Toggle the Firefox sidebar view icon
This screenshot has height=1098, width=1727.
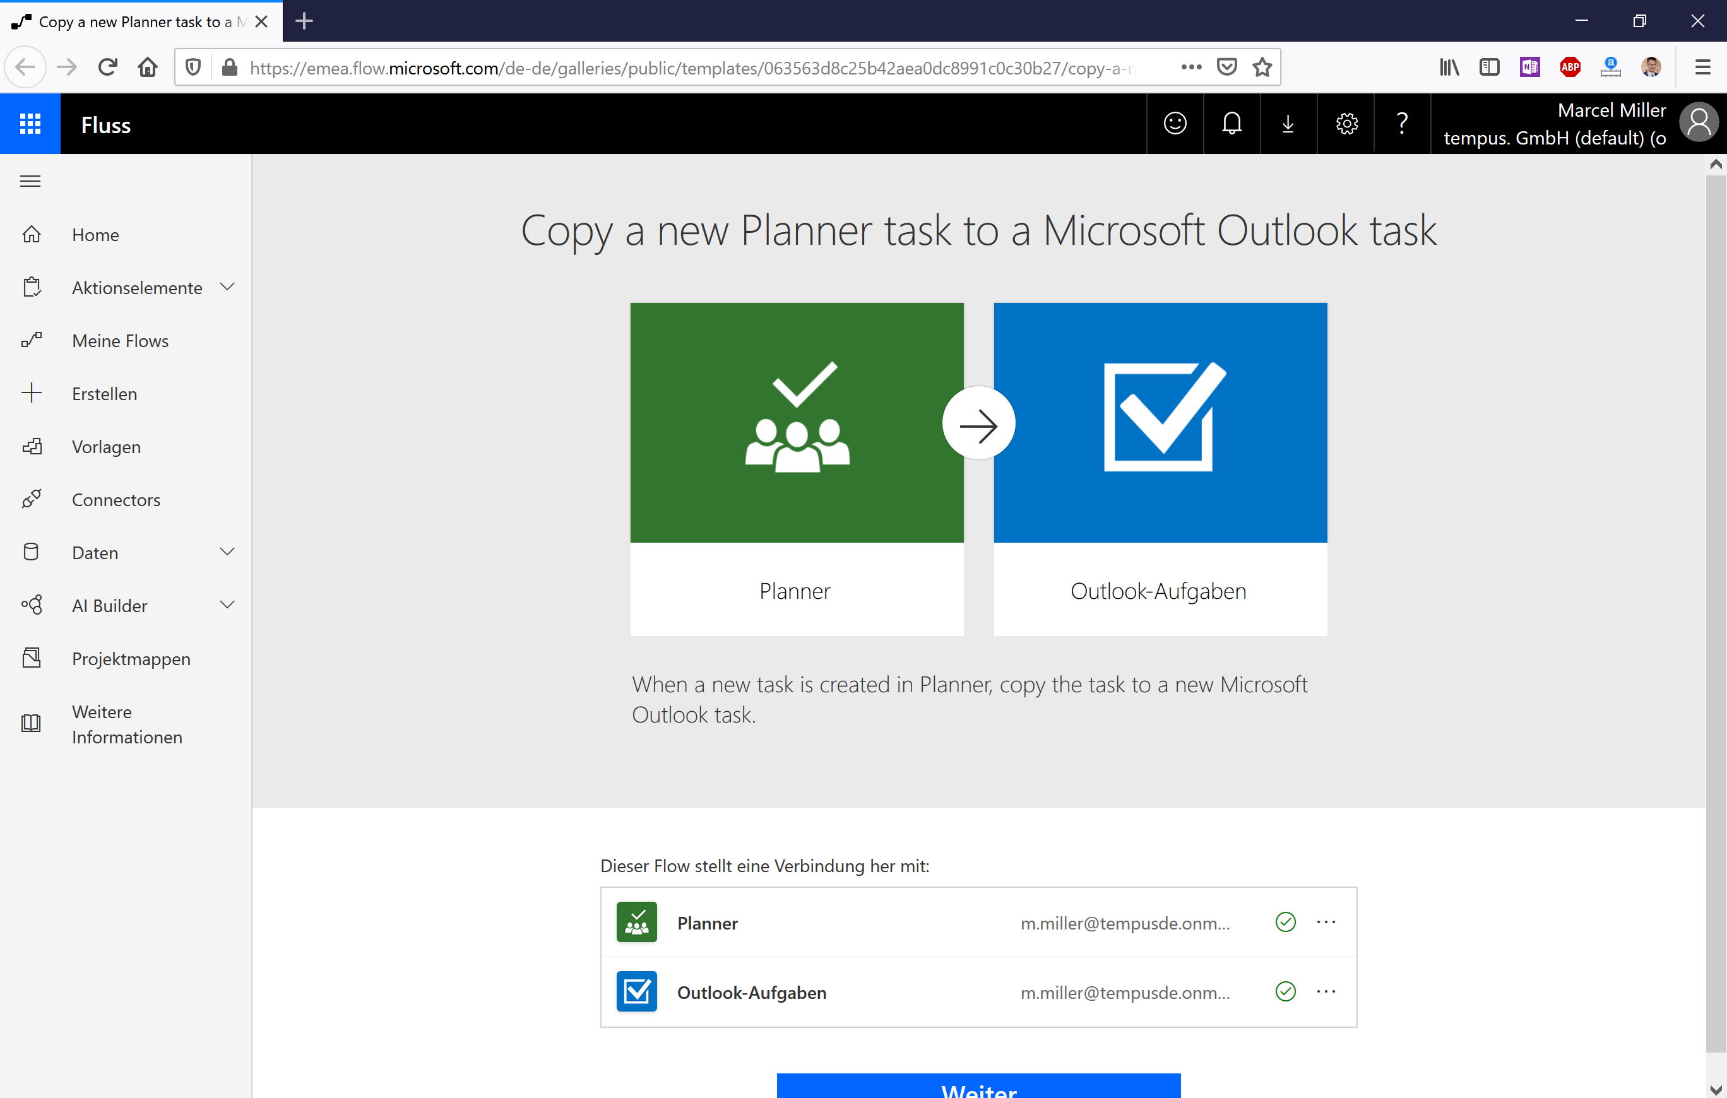1490,68
